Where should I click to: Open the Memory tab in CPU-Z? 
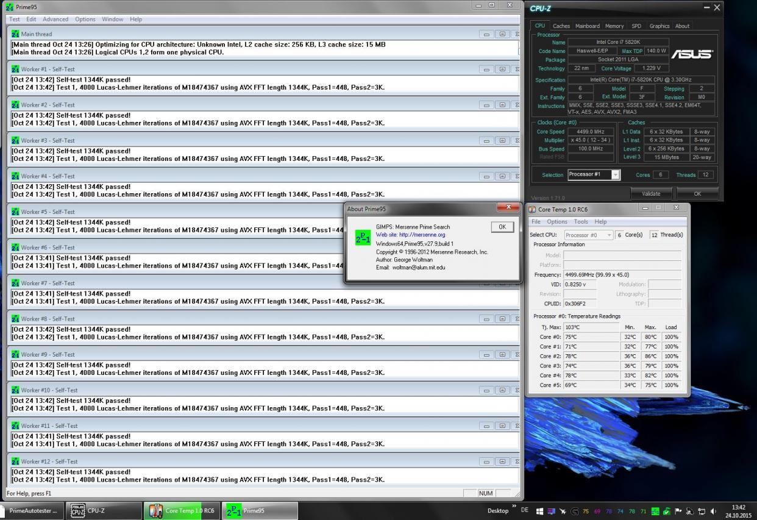pos(614,26)
